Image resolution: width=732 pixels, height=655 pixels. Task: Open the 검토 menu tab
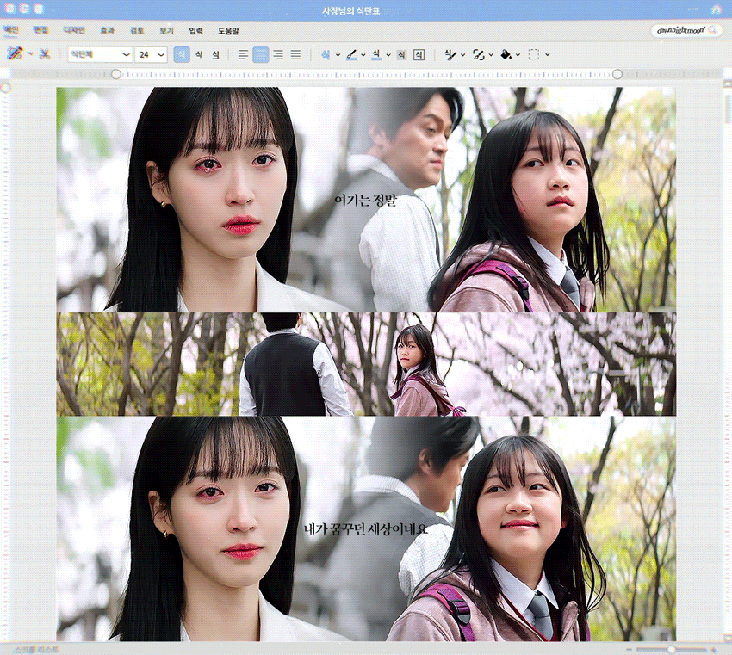pyautogui.click(x=137, y=31)
